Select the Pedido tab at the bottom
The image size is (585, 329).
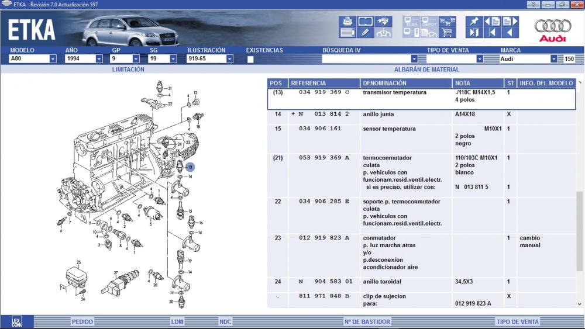82,322
